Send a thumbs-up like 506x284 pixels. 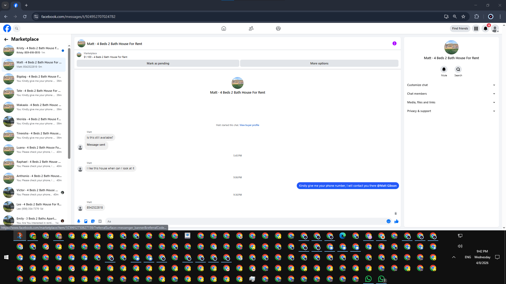(396, 221)
